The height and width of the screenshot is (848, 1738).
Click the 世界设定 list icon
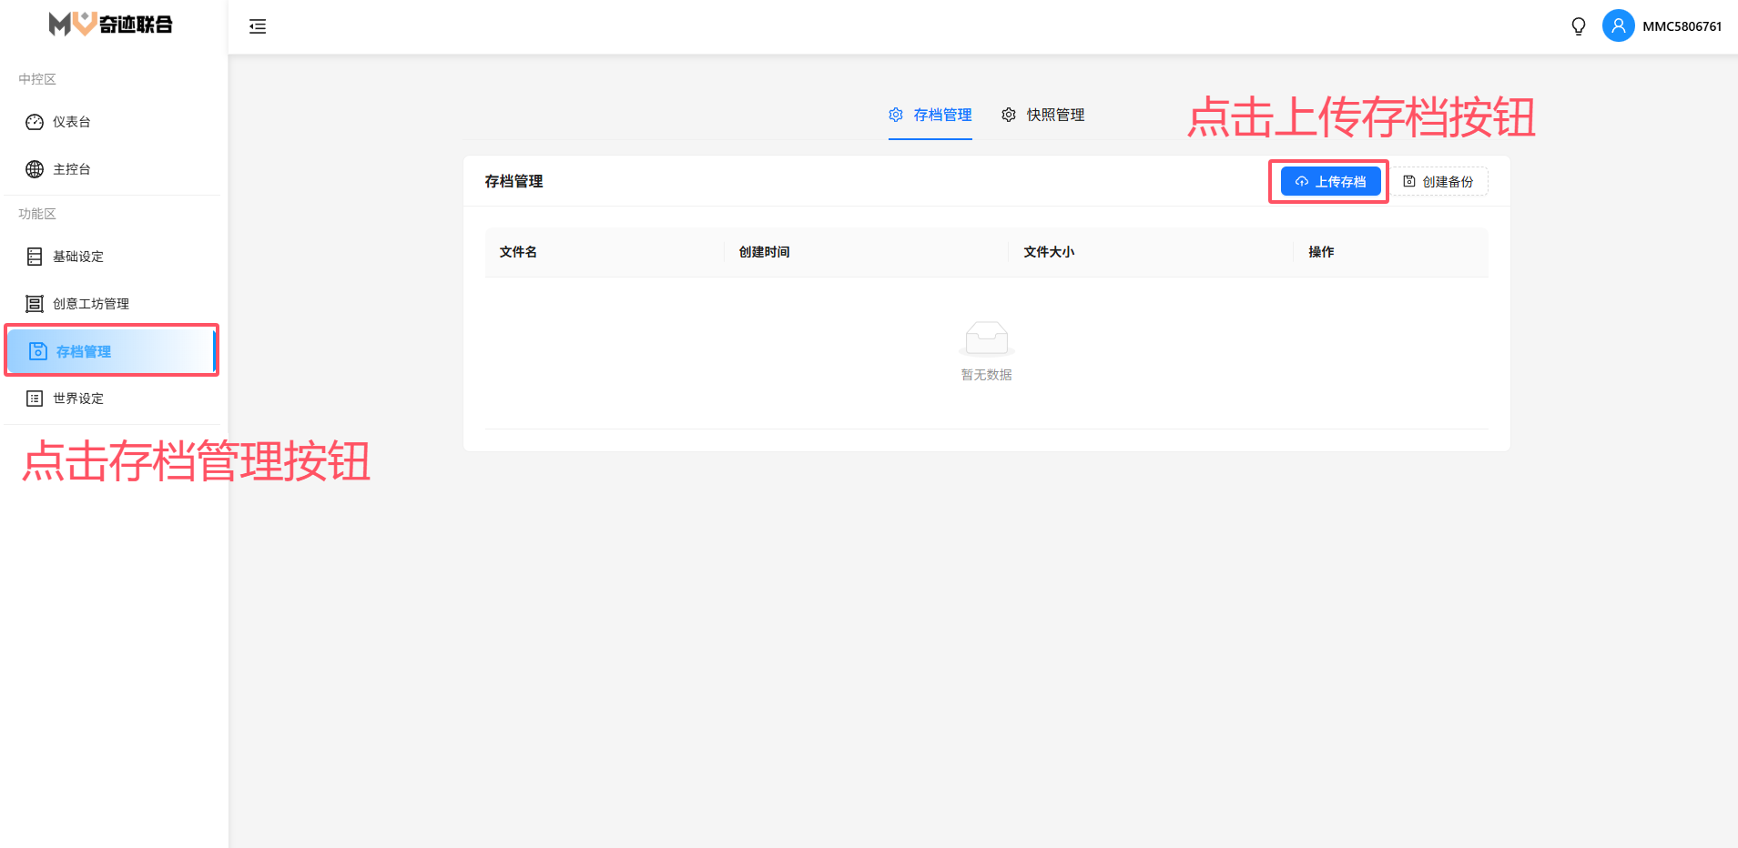tap(35, 399)
